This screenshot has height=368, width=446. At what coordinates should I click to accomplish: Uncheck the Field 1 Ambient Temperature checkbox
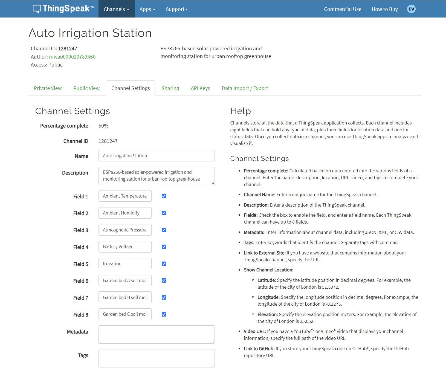(164, 196)
